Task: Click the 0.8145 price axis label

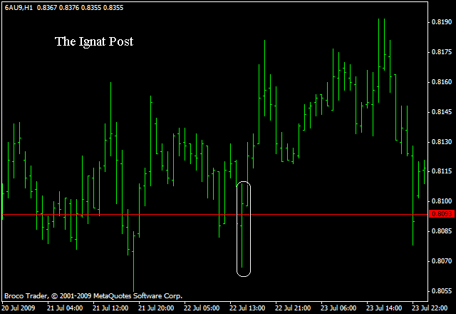Action: 442,112
